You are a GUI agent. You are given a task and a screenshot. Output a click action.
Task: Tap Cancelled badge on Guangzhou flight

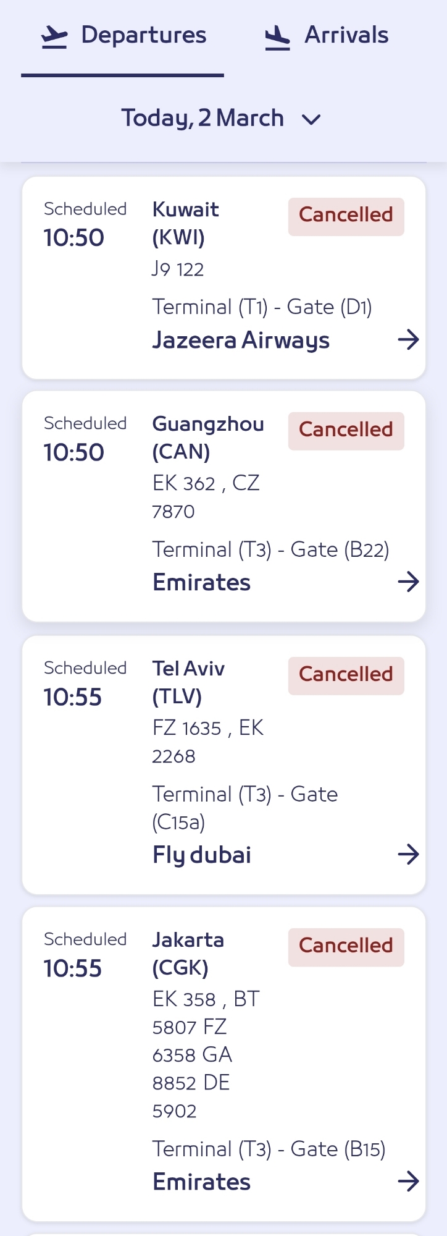click(346, 430)
